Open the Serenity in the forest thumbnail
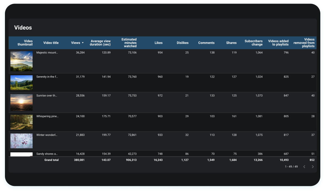The image size is (325, 192). (x=21, y=83)
